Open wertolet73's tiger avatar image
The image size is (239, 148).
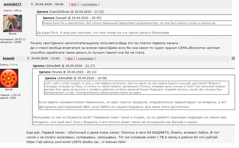coord(12,23)
